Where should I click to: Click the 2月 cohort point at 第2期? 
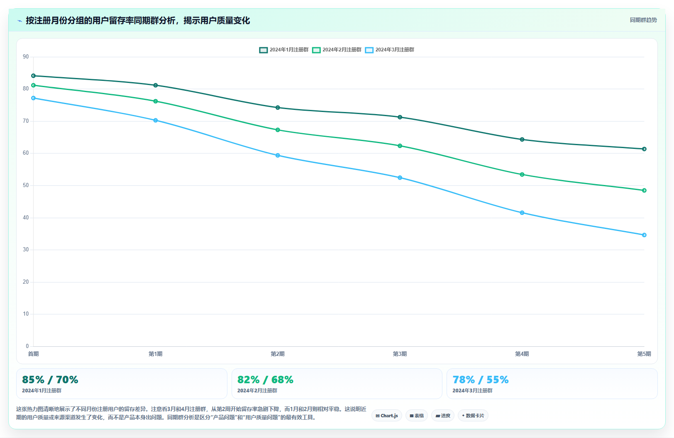(x=278, y=130)
